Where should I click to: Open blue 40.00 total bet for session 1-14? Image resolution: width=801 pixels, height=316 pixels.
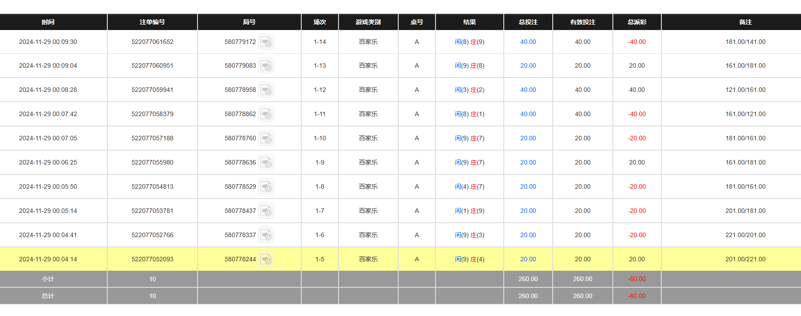[x=528, y=42]
